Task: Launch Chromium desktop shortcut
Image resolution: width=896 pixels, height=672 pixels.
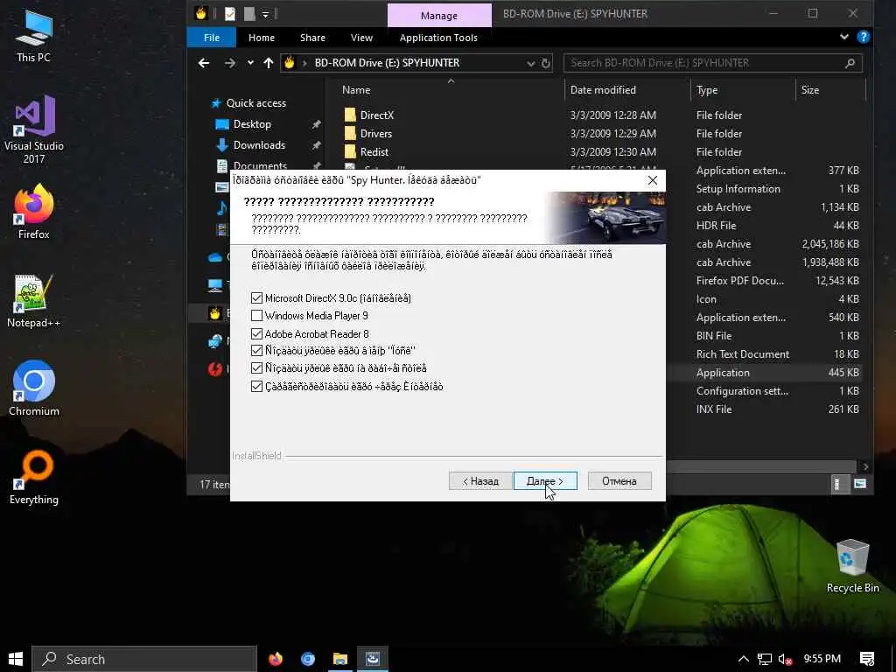Action: pos(34,388)
